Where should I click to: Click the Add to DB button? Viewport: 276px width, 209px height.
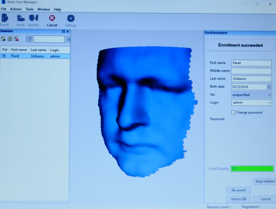coord(238,199)
